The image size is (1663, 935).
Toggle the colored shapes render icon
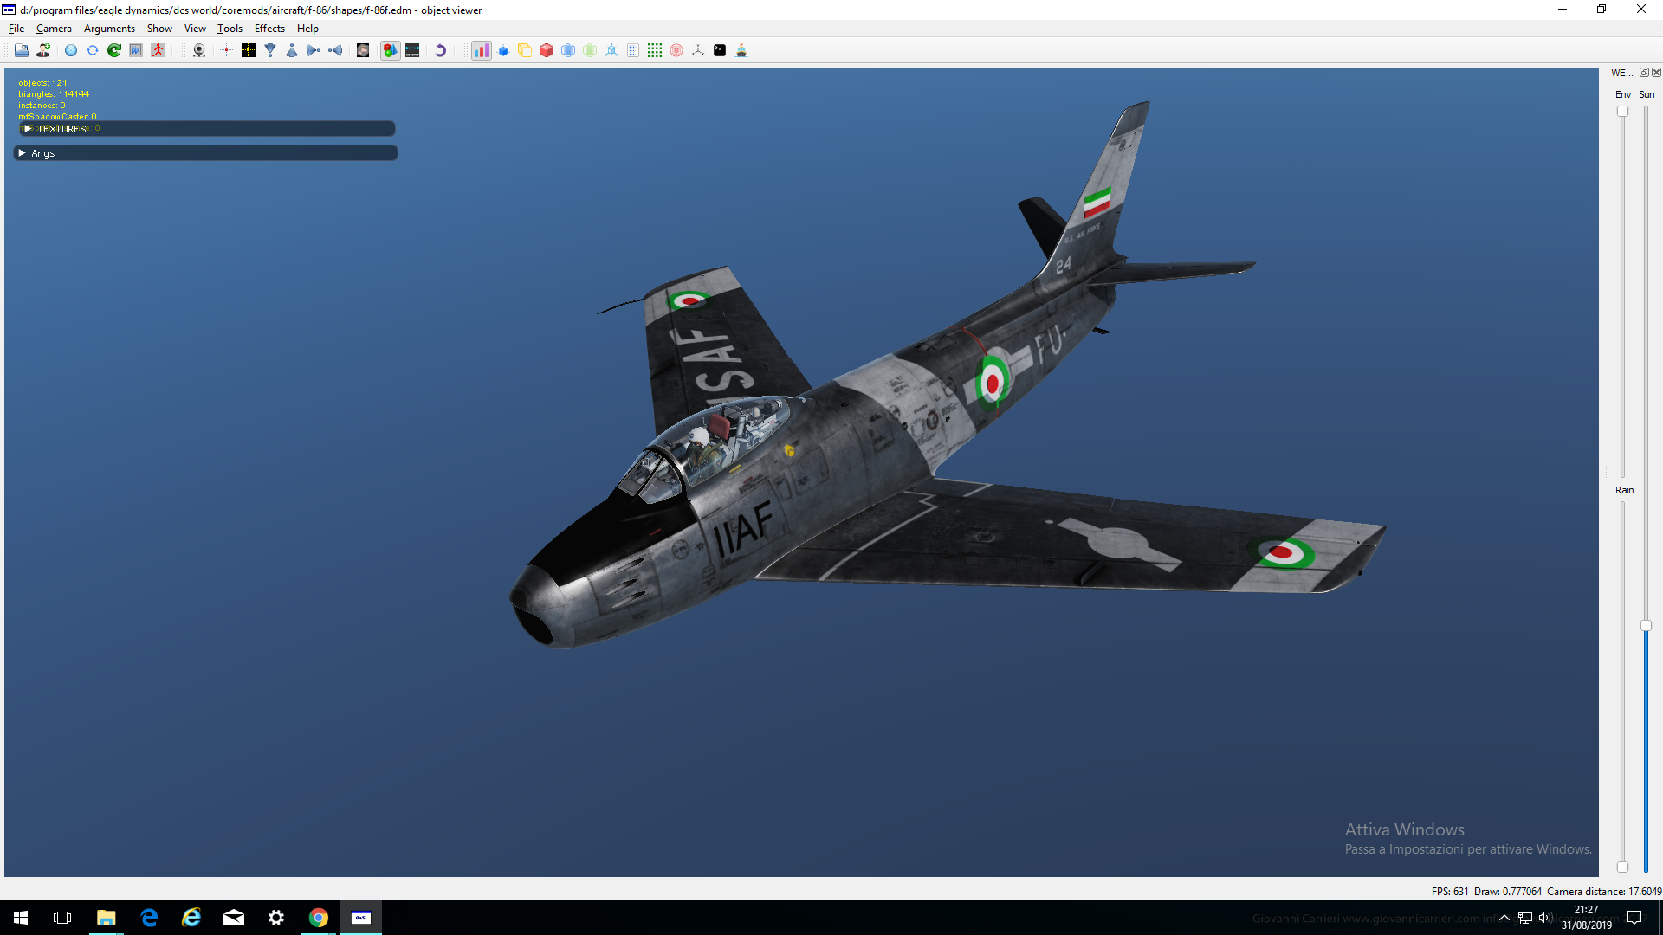(x=391, y=50)
